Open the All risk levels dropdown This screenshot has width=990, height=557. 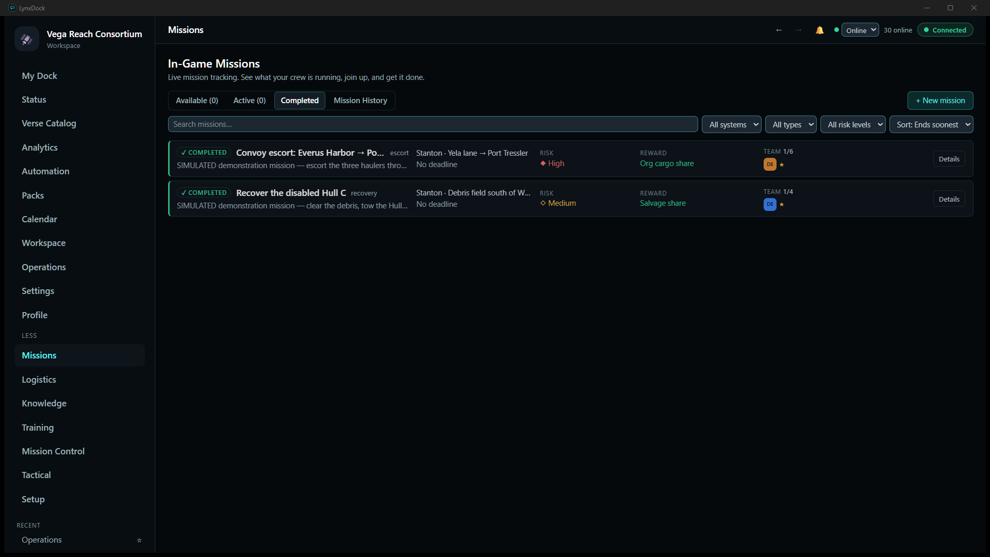(x=853, y=124)
